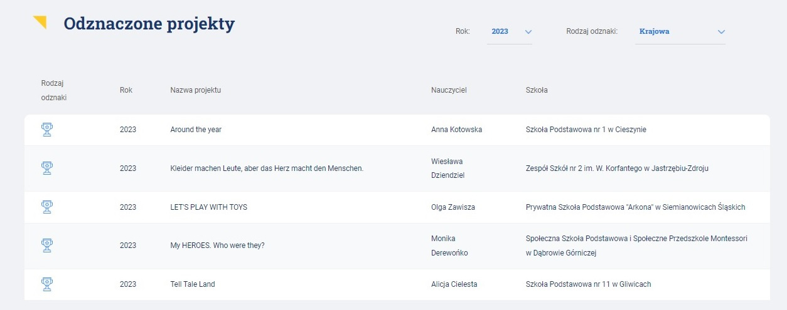
Task: Click the Nauczyciel column header
Action: tap(449, 90)
